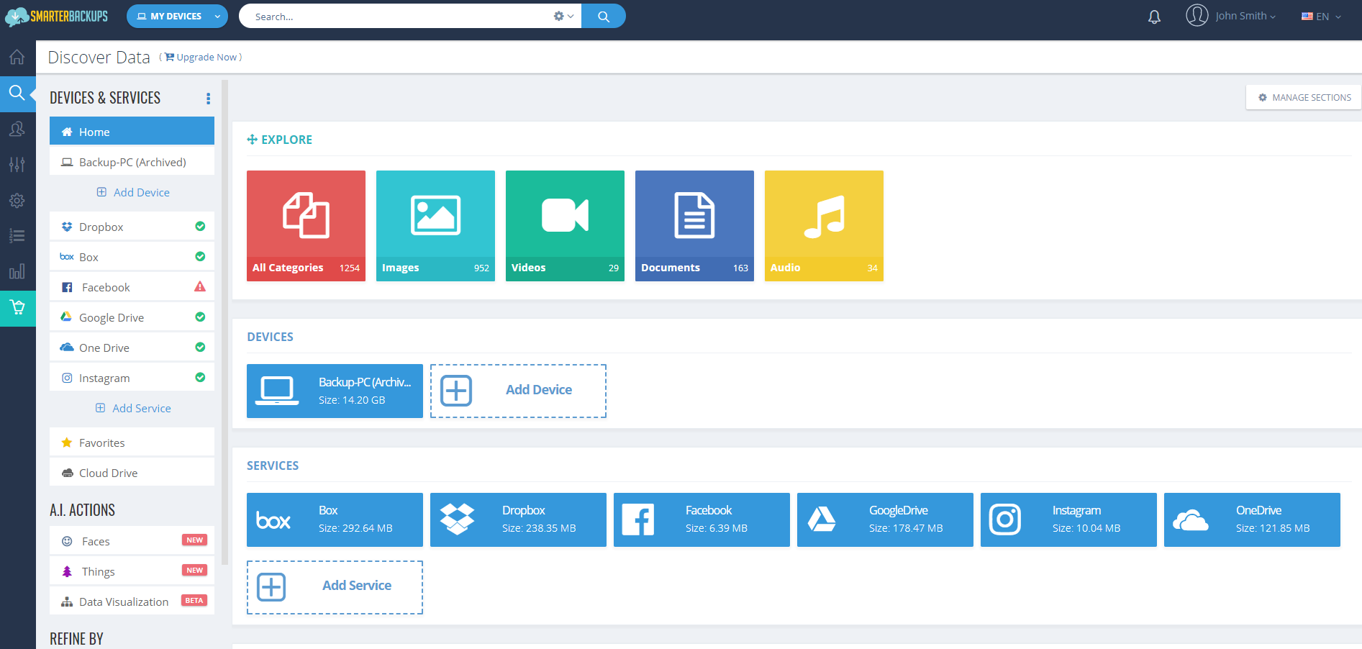Open Data Visualization beta
Screen dimensions: 1362x649
click(x=132, y=602)
